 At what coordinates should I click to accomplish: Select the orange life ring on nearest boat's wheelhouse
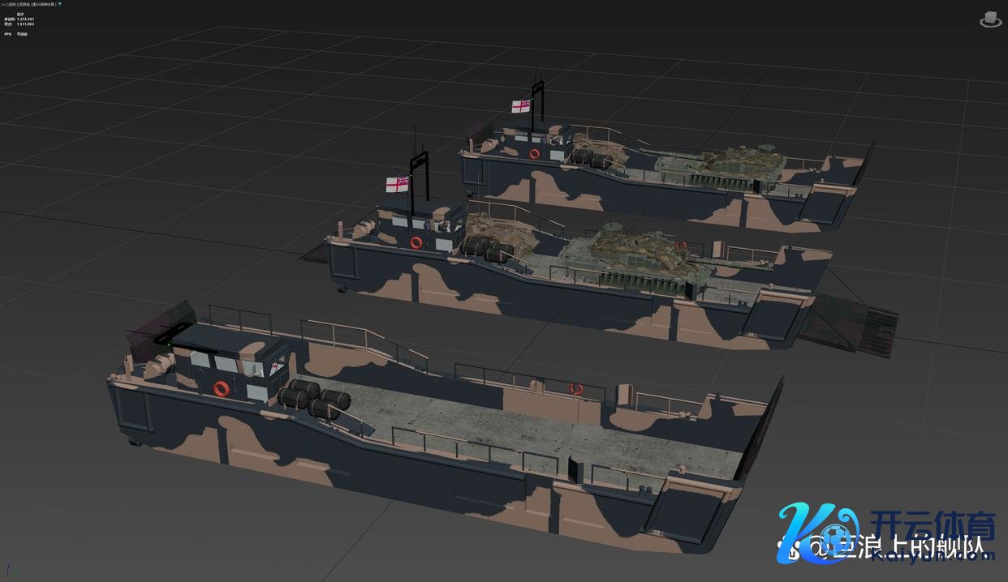click(x=221, y=388)
